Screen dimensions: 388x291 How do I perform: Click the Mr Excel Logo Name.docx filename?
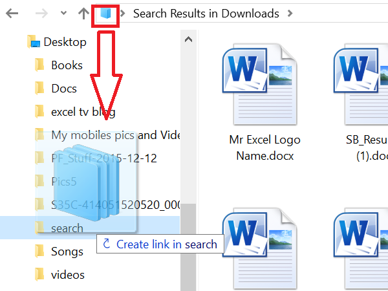point(264,147)
